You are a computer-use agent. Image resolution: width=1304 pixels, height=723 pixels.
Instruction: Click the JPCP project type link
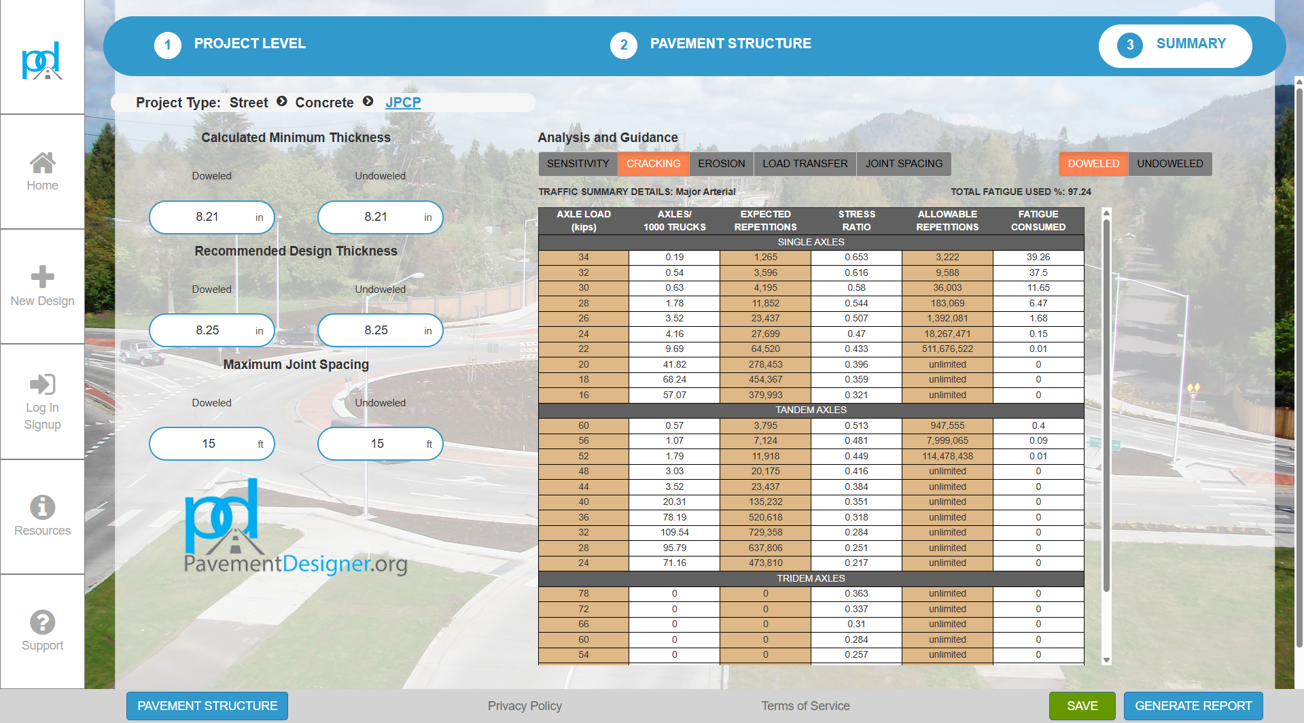(403, 103)
